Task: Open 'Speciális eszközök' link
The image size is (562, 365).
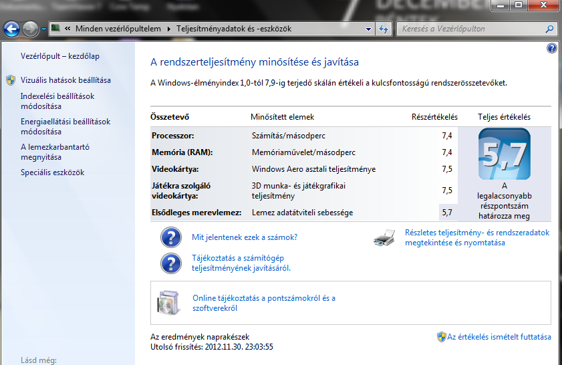Action: pyautogui.click(x=52, y=172)
